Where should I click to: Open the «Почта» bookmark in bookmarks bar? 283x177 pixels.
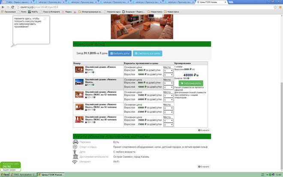point(22,11)
